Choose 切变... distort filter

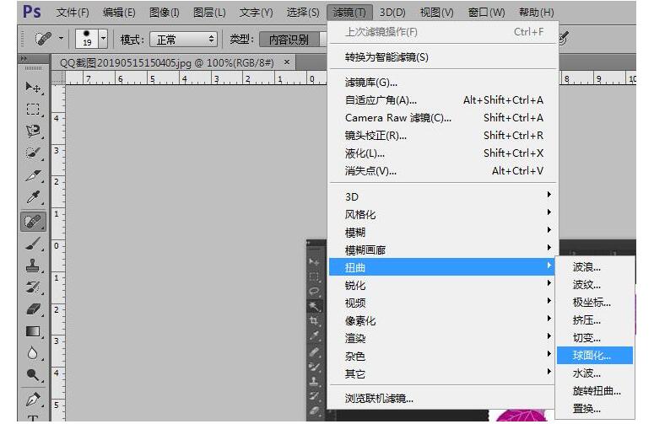pyautogui.click(x=595, y=338)
